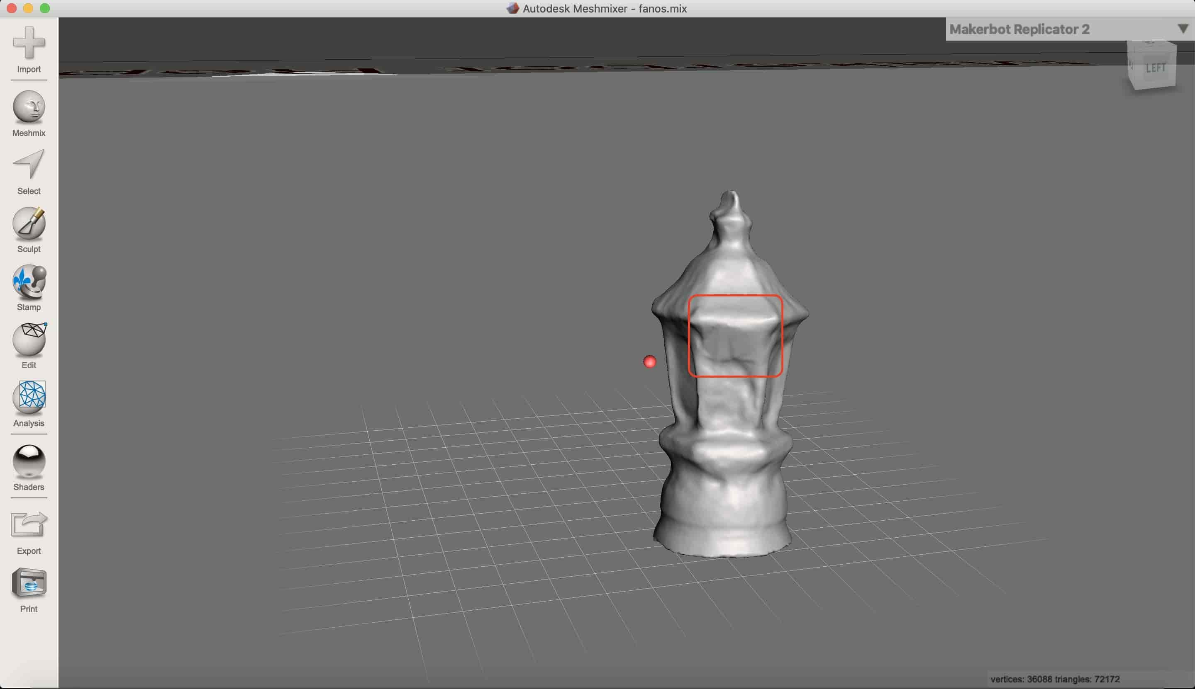Click the green fullscreen window button
1195x689 pixels.
tap(45, 9)
